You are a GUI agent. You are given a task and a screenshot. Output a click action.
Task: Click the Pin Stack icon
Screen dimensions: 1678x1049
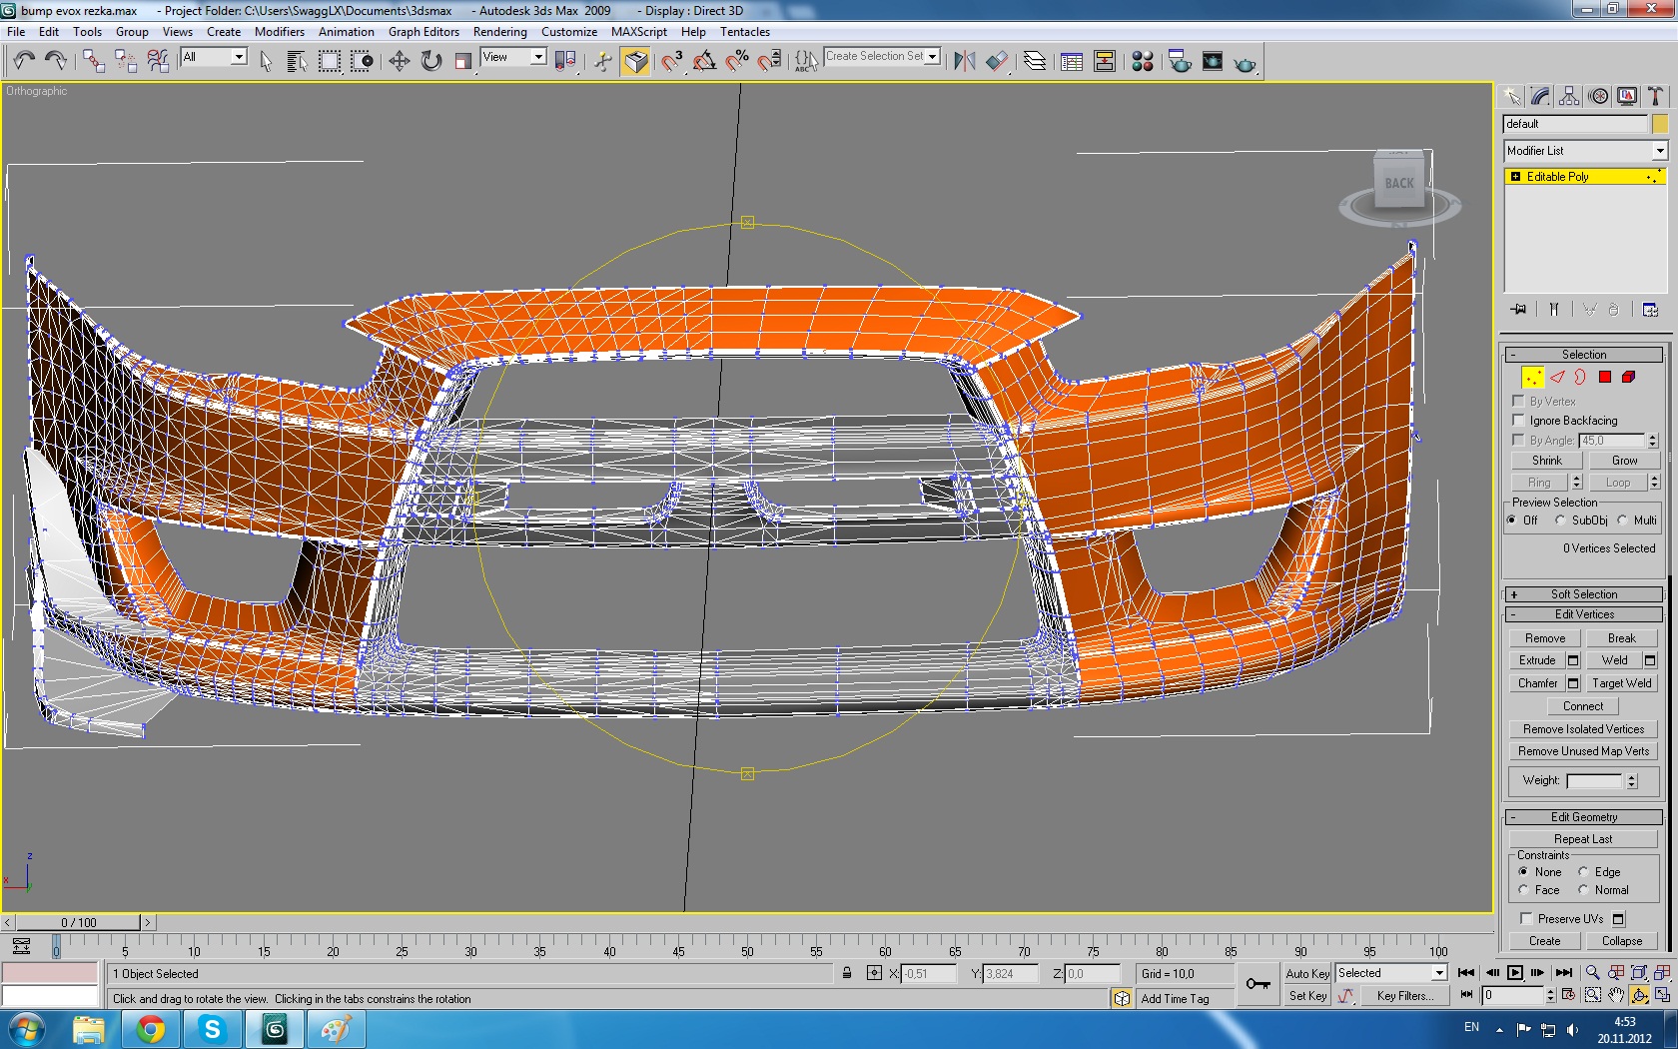(x=1518, y=310)
